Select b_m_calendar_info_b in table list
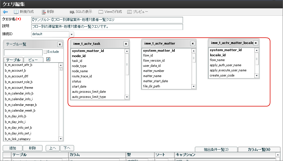 tap(19, 93)
